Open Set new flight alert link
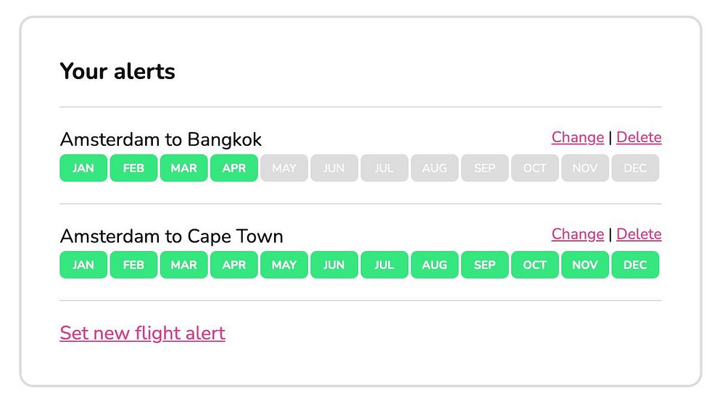Screen dimensions: 725x404 (143, 333)
